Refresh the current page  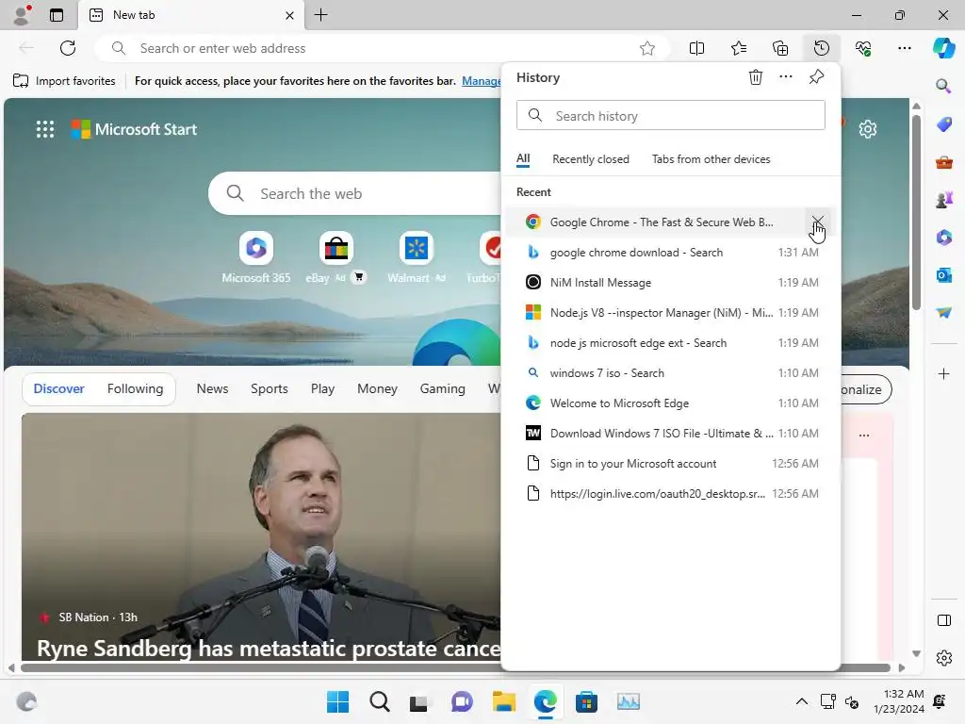tap(68, 48)
